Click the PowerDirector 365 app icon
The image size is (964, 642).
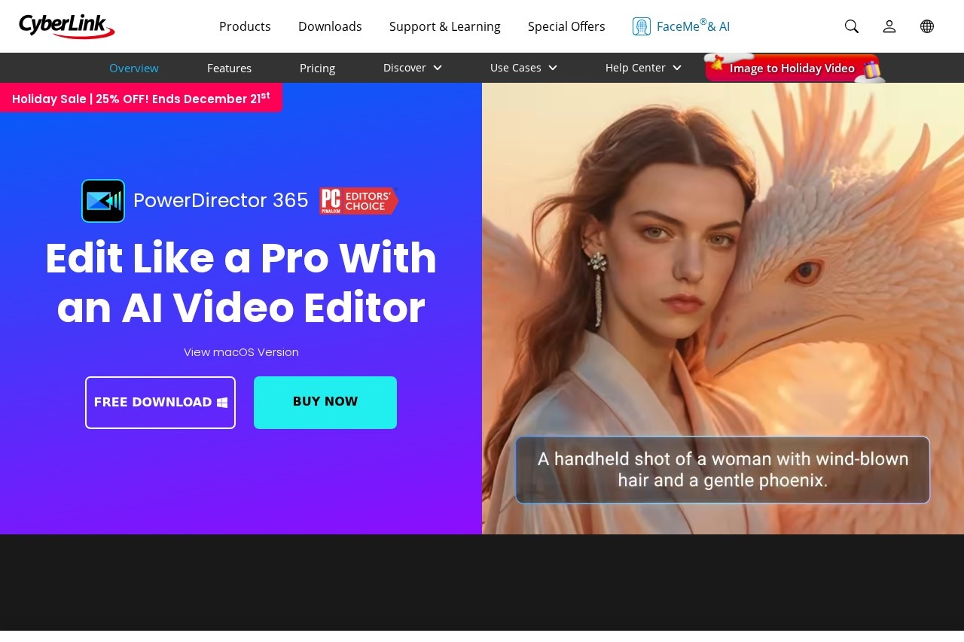coord(103,201)
